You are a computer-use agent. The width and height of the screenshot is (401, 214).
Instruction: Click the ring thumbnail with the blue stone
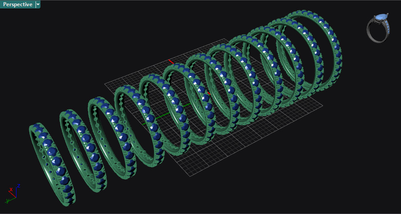pyautogui.click(x=378, y=28)
